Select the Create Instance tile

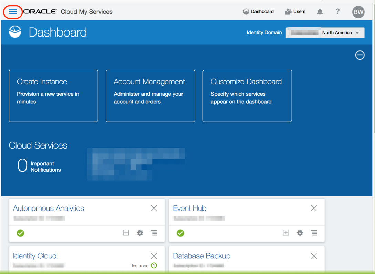coord(53,96)
